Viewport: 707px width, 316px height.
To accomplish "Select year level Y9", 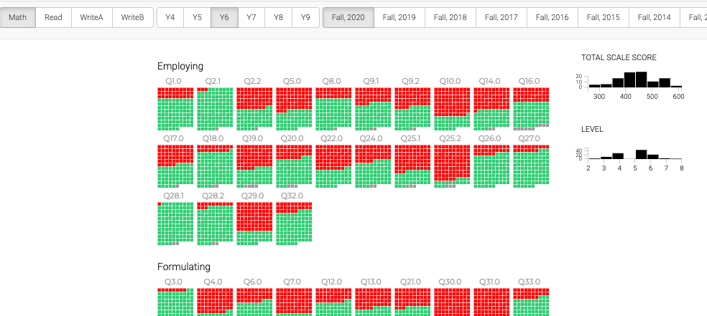I will click(x=305, y=17).
